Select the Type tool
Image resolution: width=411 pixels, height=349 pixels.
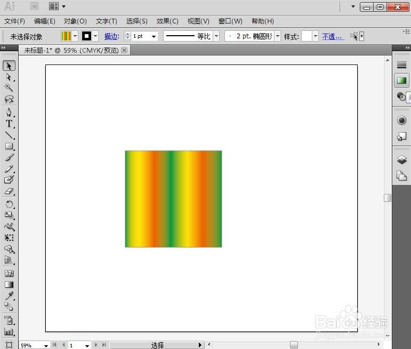[9, 124]
